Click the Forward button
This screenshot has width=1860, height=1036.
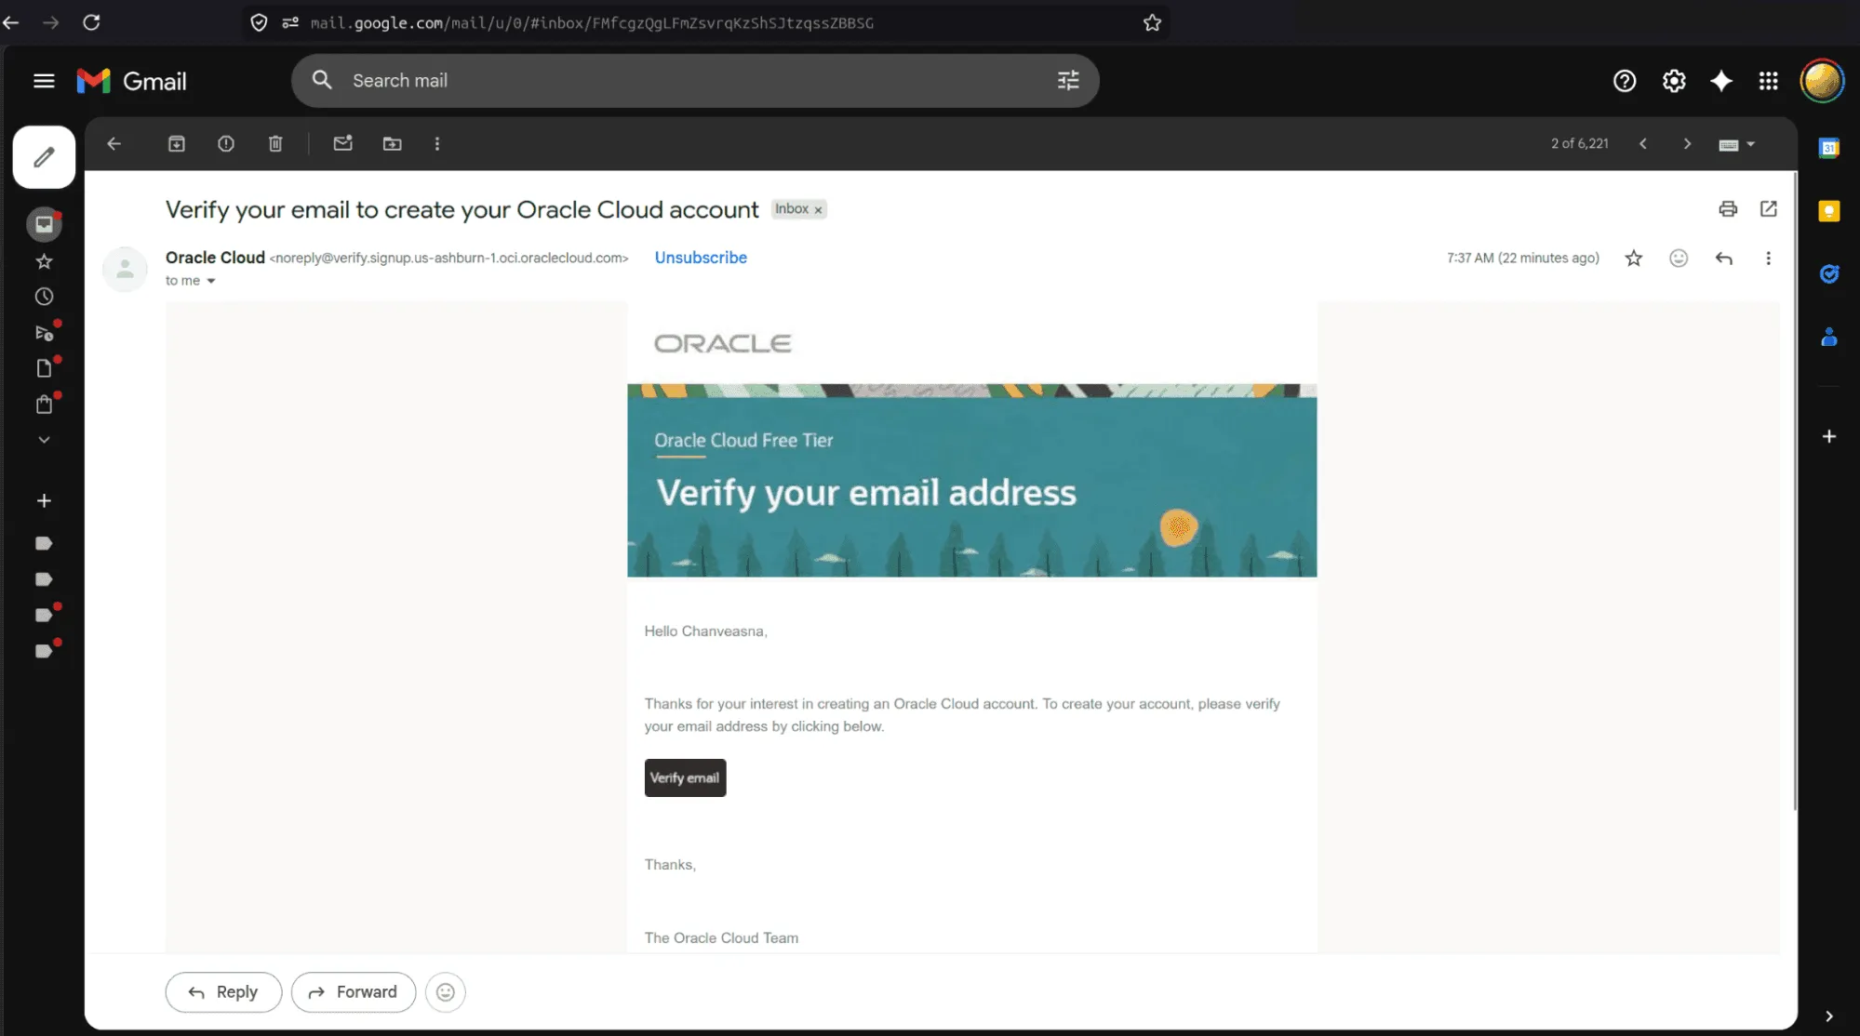354,992
